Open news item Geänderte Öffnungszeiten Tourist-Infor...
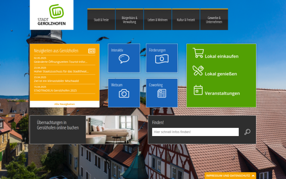This screenshot has width=286, height=179. coord(61,62)
